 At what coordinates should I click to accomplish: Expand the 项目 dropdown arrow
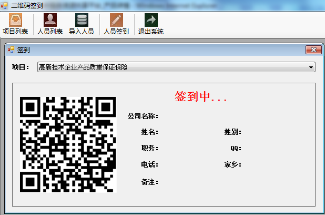pyautogui.click(x=311, y=67)
